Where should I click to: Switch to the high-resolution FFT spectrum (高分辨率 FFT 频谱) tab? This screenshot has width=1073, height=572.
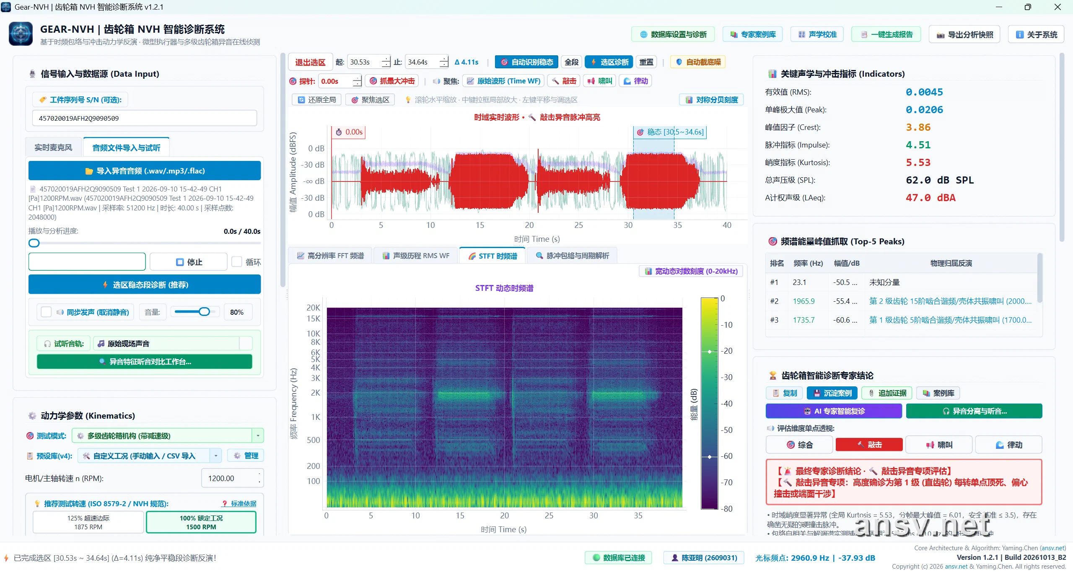(330, 256)
